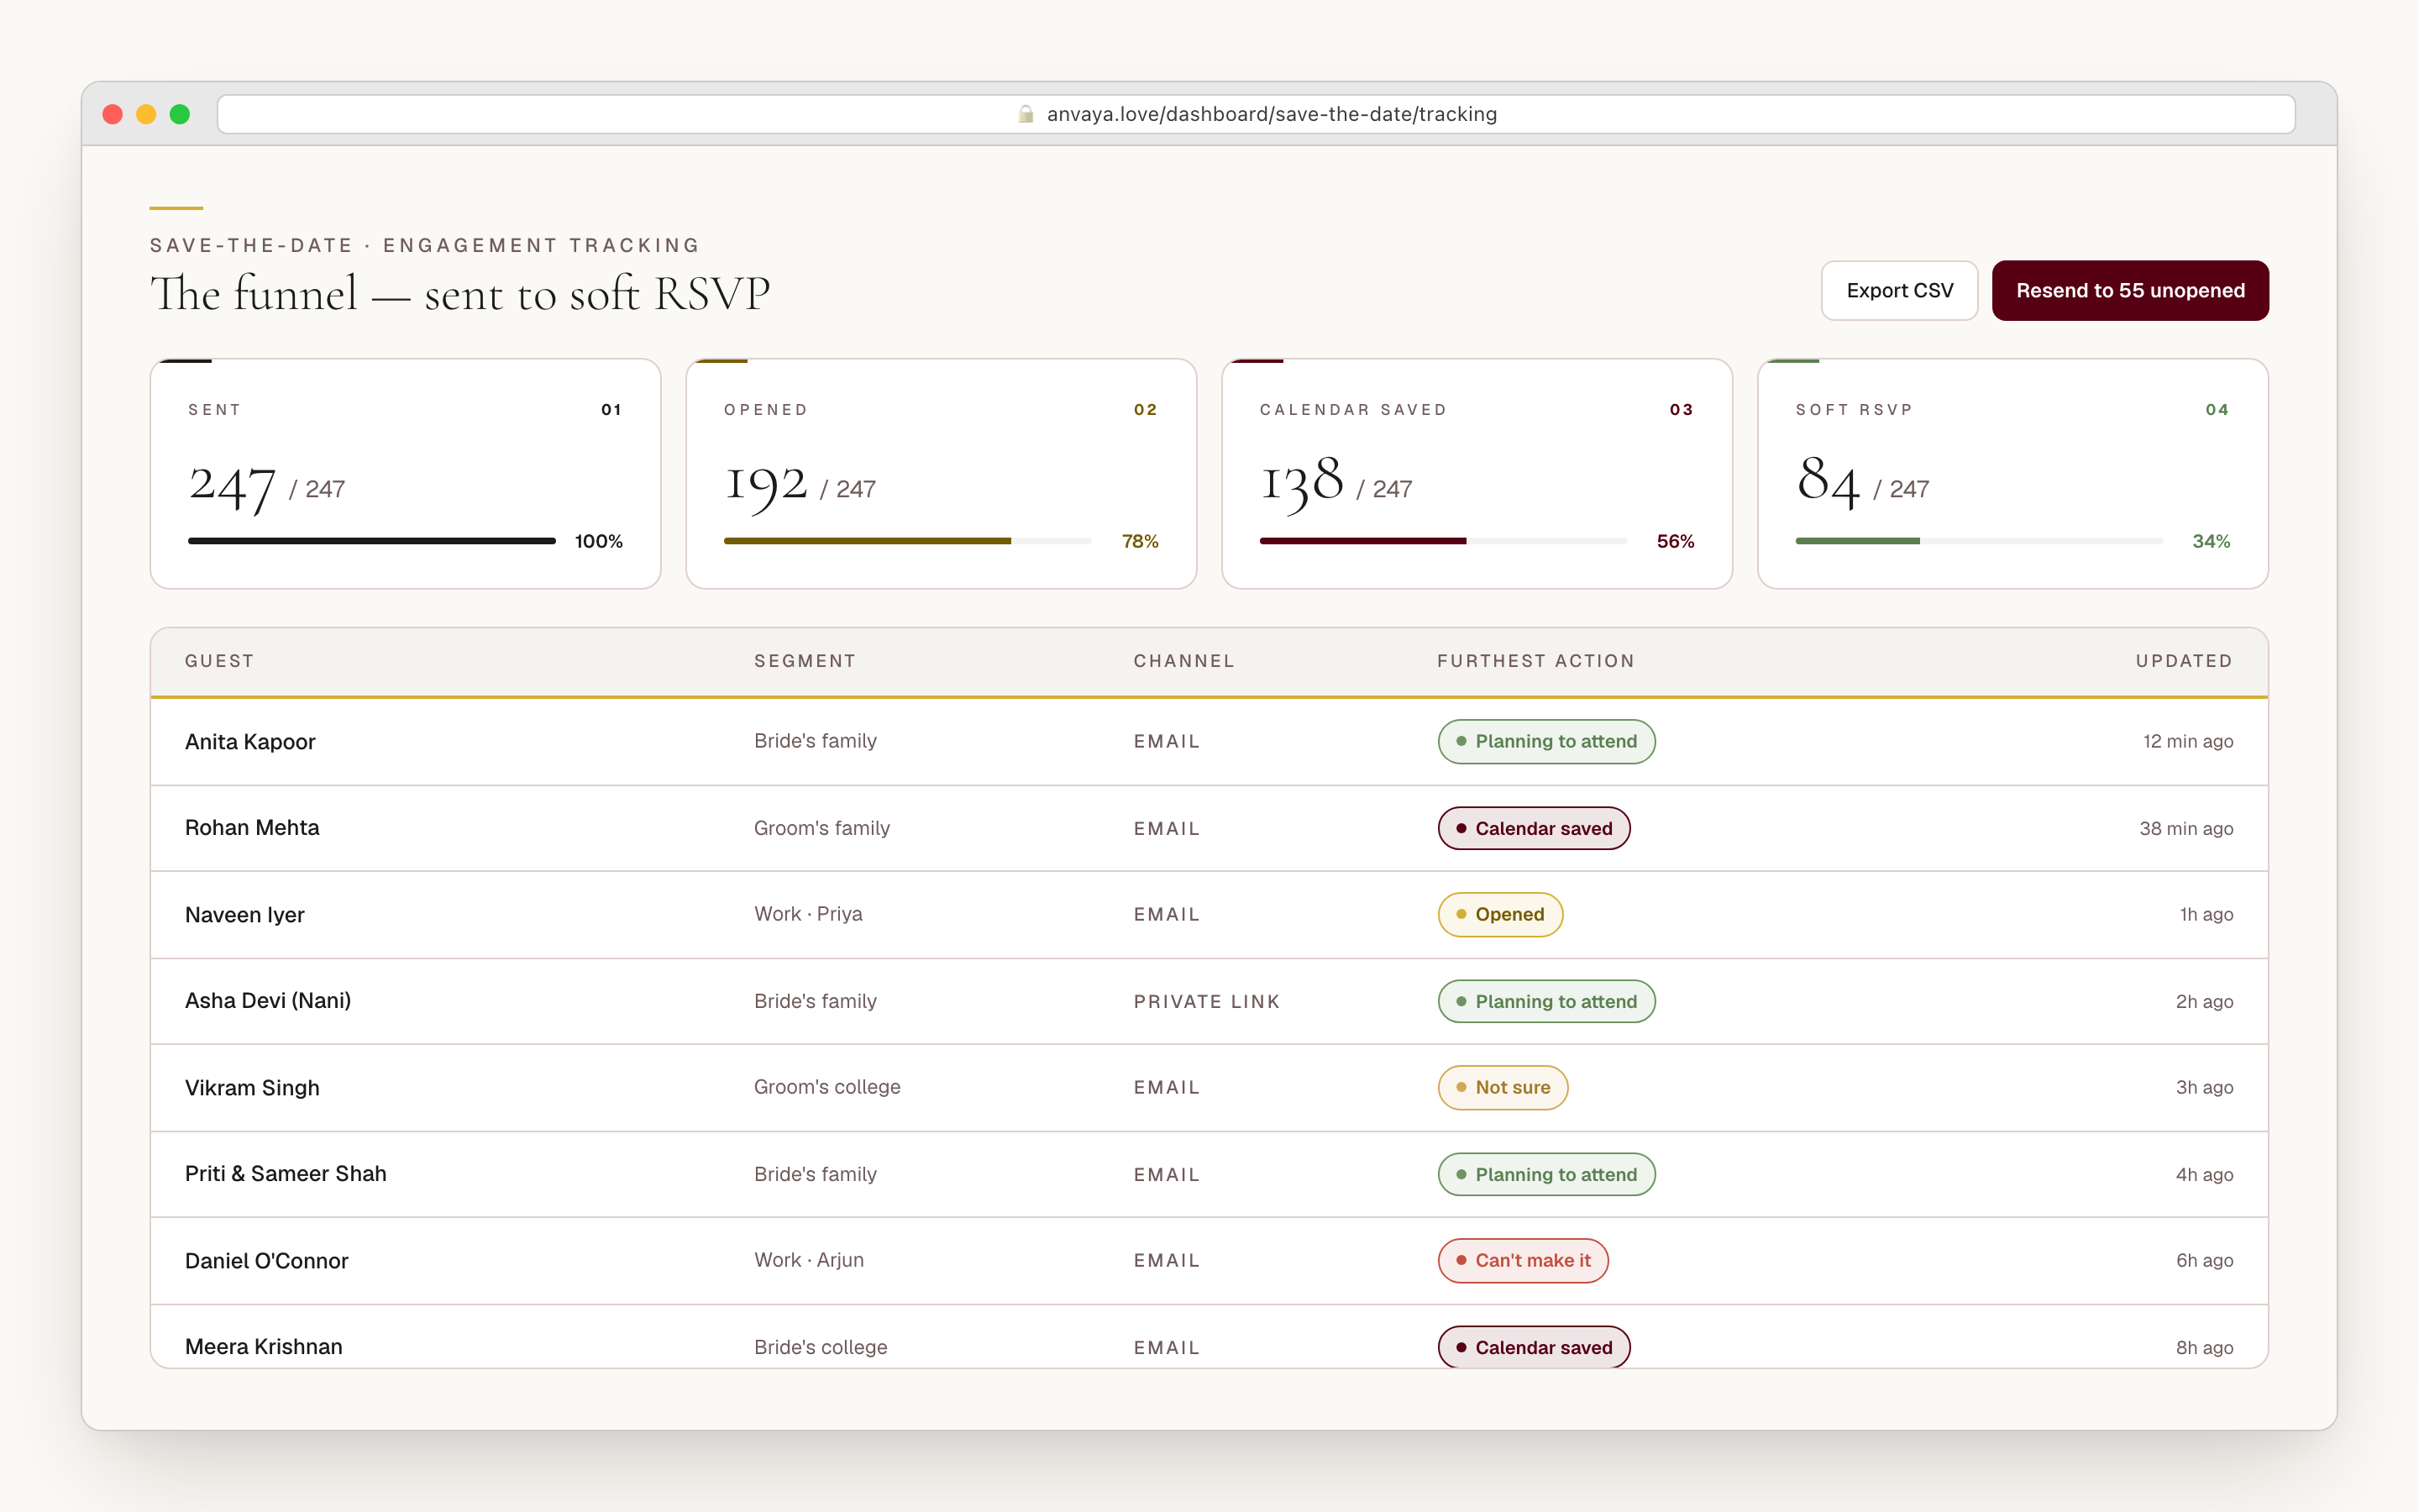The width and height of the screenshot is (2419, 1512).
Task: Open the Sent funnel card
Action: [405, 474]
